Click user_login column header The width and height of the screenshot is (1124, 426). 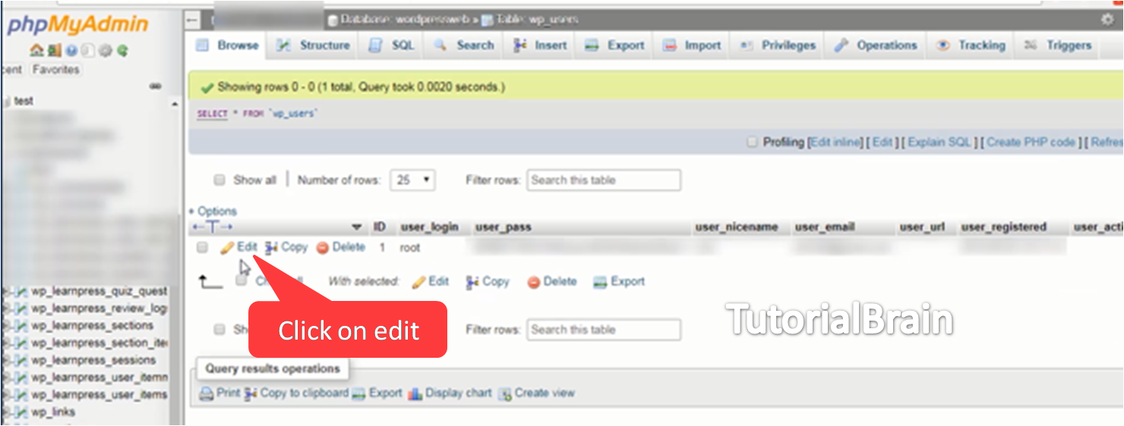click(429, 227)
